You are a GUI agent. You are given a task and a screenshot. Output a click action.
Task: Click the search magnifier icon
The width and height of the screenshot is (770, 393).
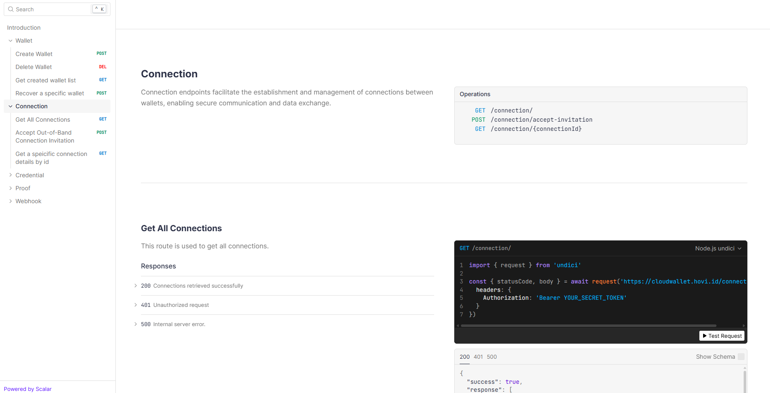pos(11,9)
